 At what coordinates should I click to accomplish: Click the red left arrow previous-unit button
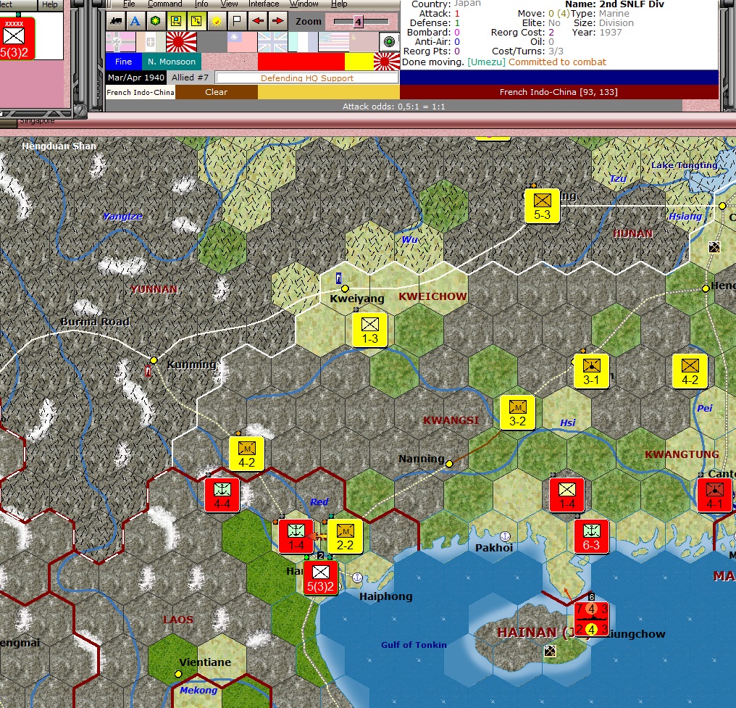pyautogui.click(x=257, y=21)
